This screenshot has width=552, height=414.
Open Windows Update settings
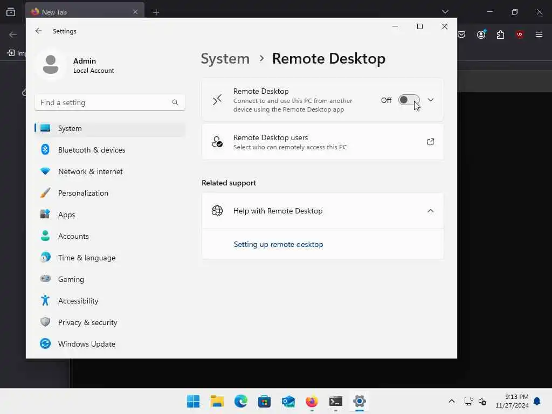(x=110, y=344)
